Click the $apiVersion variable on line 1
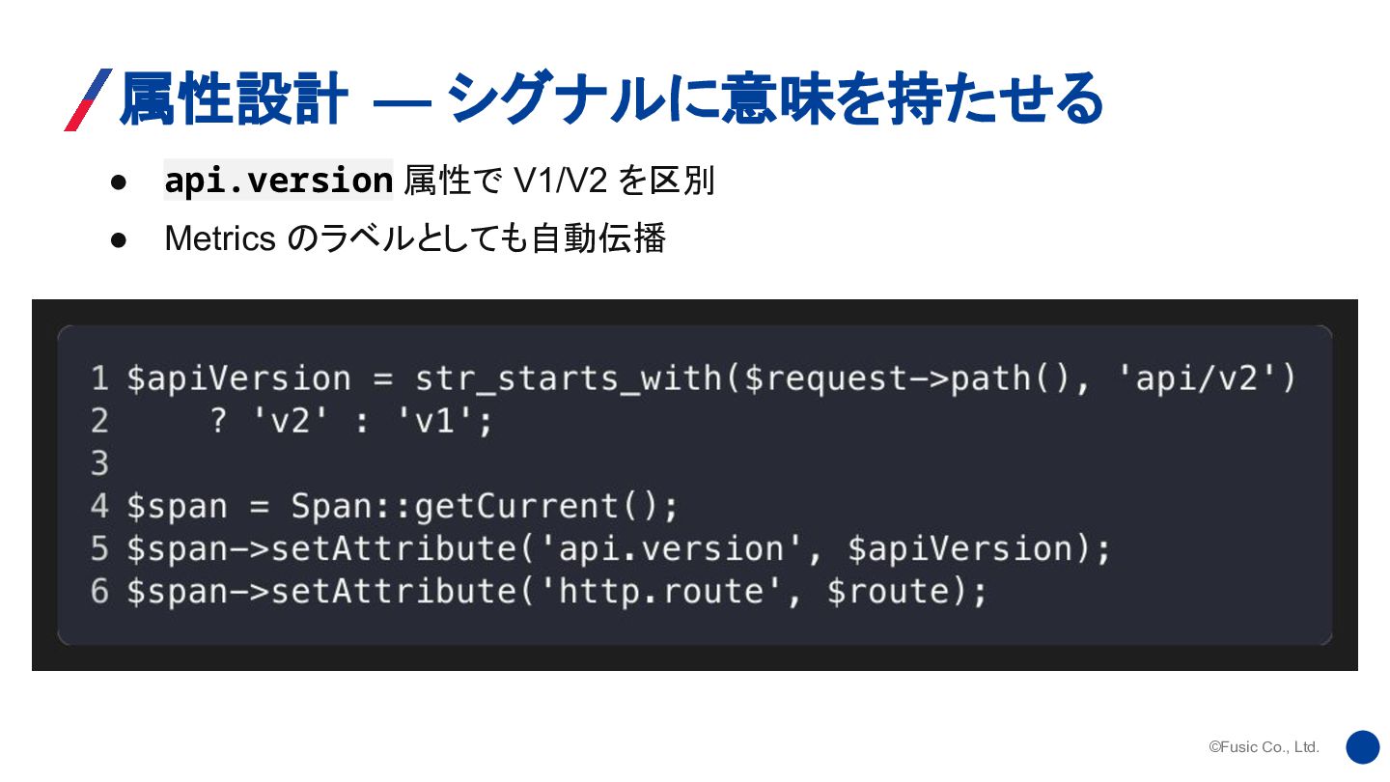This screenshot has height=782, width=1390. pos(239,379)
